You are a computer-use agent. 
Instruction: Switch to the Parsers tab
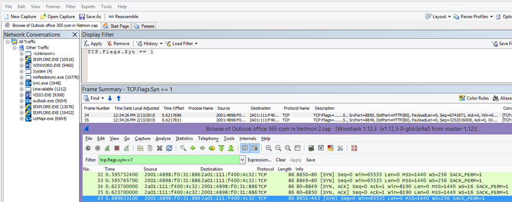click(x=146, y=26)
